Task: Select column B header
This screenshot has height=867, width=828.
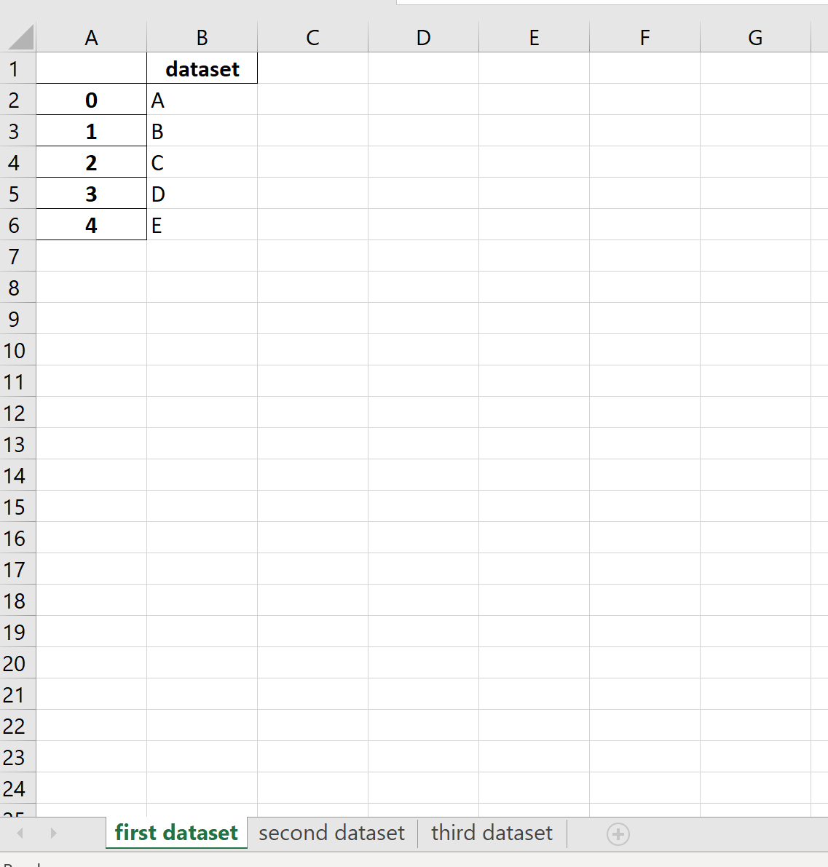Action: pos(202,36)
